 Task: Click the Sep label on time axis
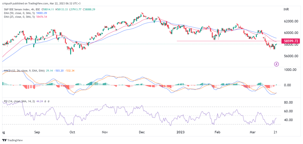pyautogui.click(x=37, y=132)
